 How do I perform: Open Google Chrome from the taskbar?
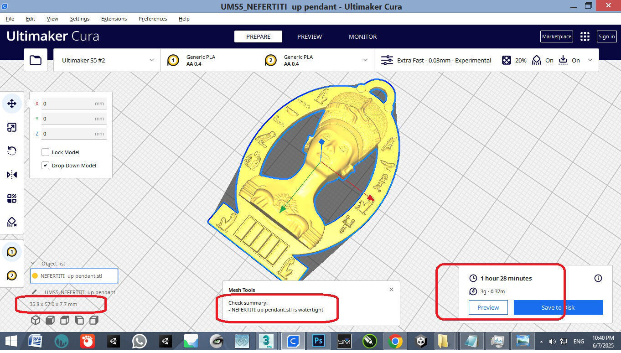point(395,341)
